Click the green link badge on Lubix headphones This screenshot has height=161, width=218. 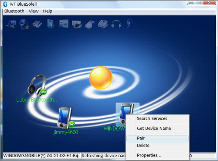(x=43, y=92)
